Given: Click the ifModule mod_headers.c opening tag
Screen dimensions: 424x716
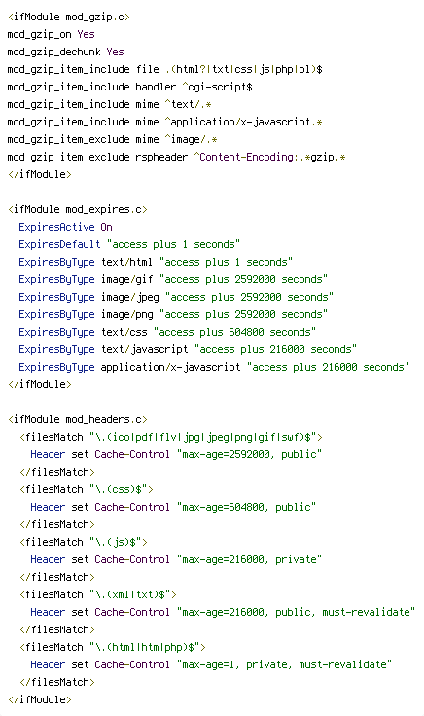Looking at the screenshot, I should (78, 419).
